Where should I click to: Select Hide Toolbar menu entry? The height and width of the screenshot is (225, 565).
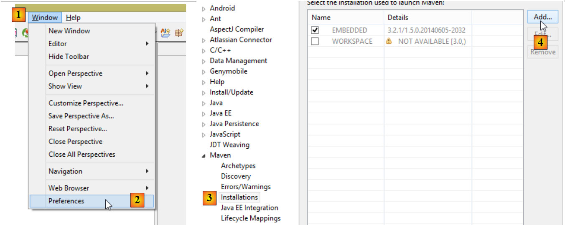(x=69, y=57)
